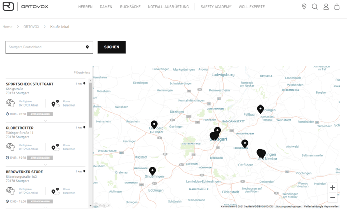Select the map marker near Hedelfingen
The image size is (347, 210).
[x=245, y=144]
